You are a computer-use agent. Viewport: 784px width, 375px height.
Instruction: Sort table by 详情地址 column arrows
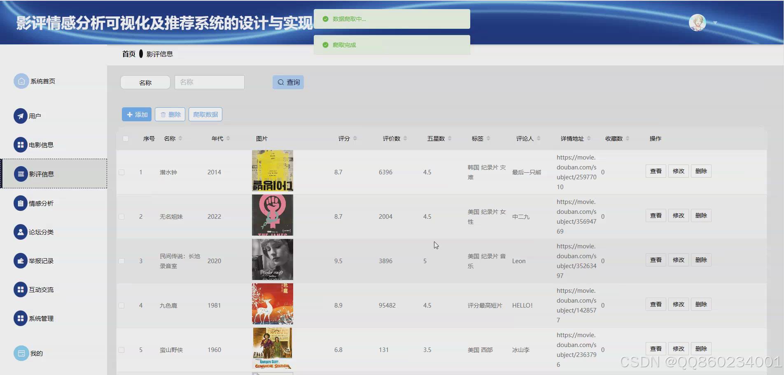coord(589,139)
